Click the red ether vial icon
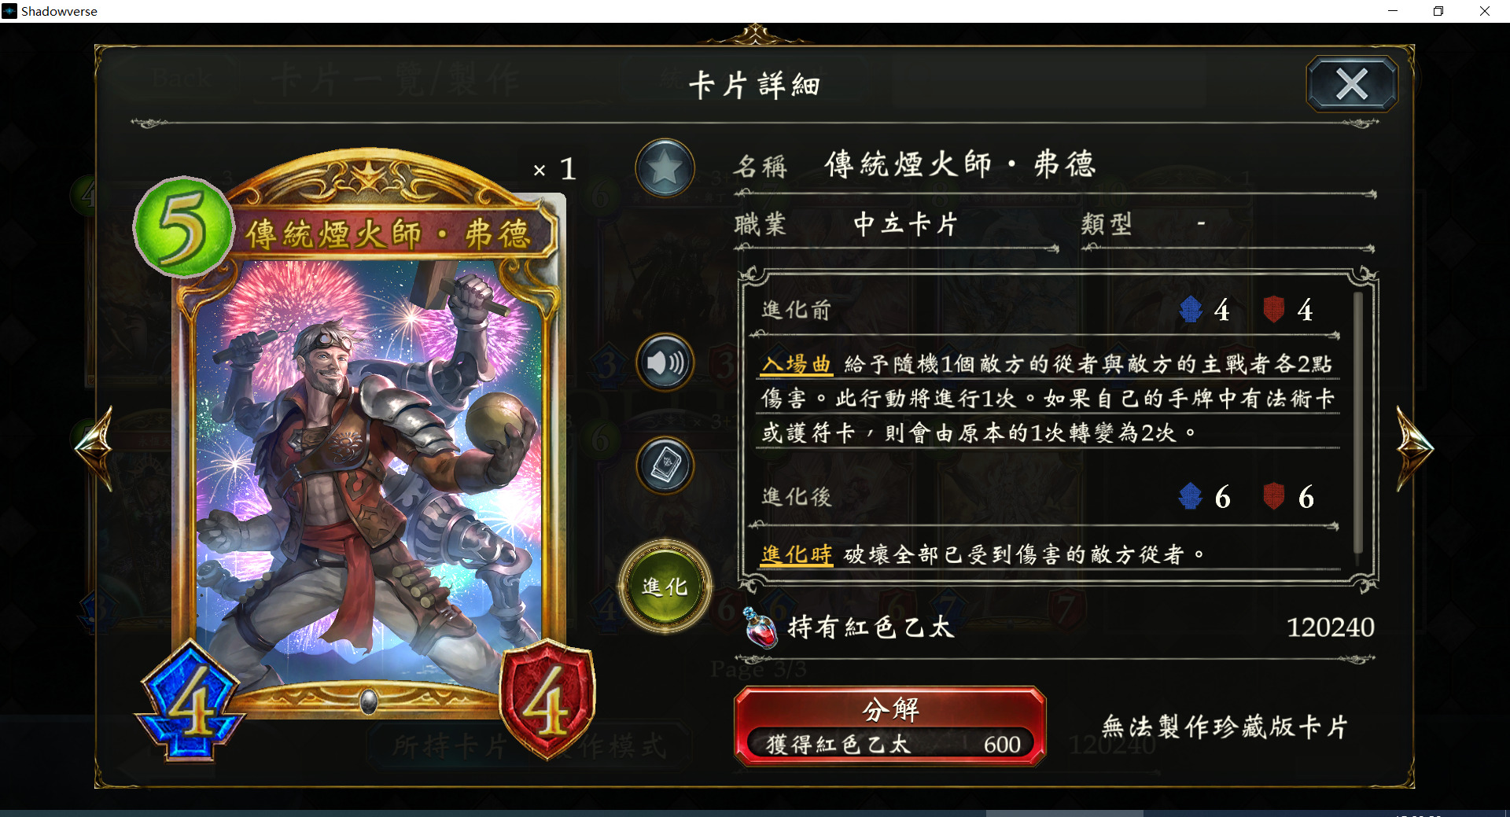1510x817 pixels. click(761, 627)
